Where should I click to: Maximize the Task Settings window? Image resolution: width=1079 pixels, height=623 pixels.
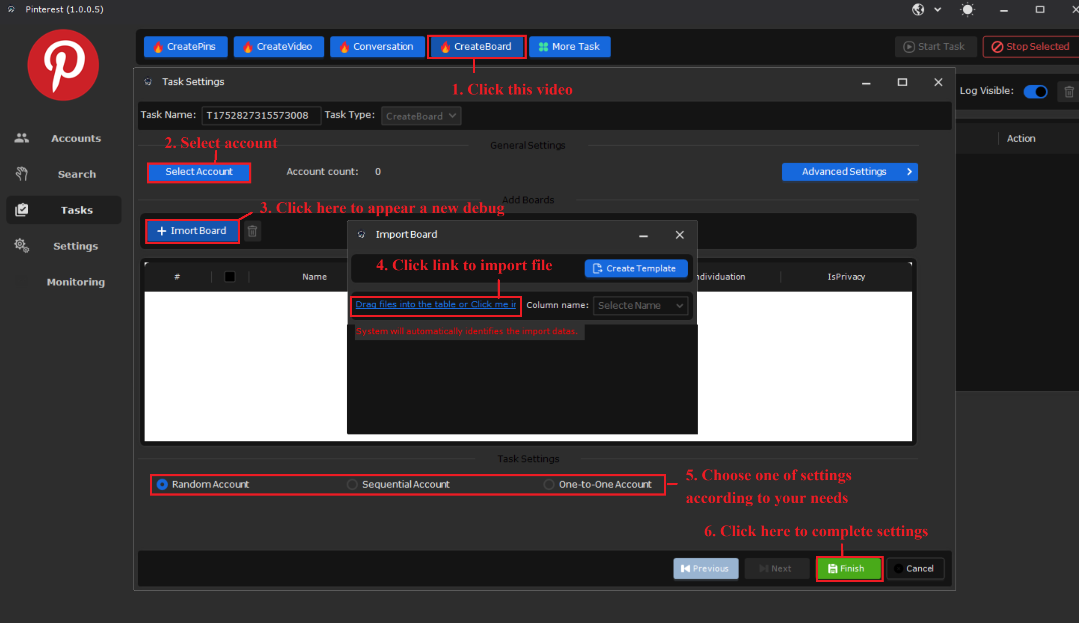click(902, 82)
